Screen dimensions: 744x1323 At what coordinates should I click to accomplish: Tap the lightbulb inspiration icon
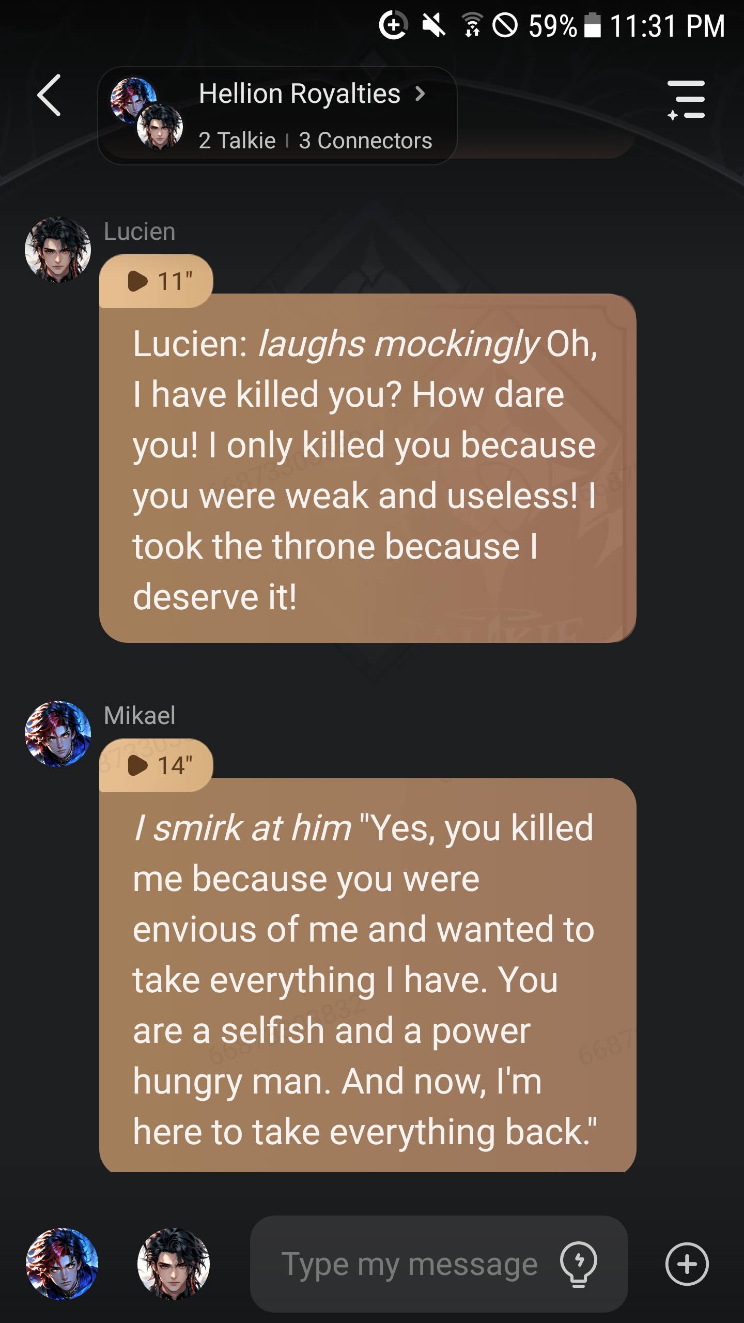[x=579, y=1264]
